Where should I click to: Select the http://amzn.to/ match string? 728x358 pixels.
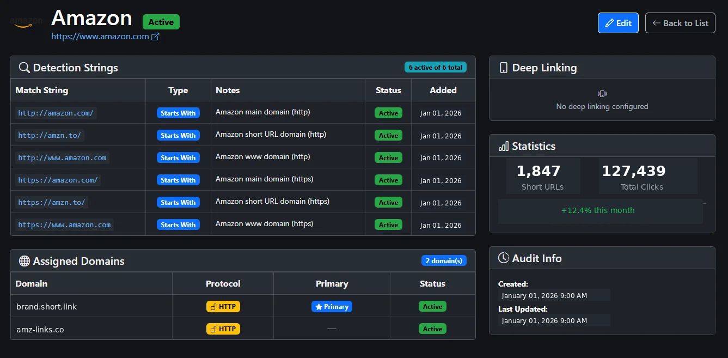50,135
